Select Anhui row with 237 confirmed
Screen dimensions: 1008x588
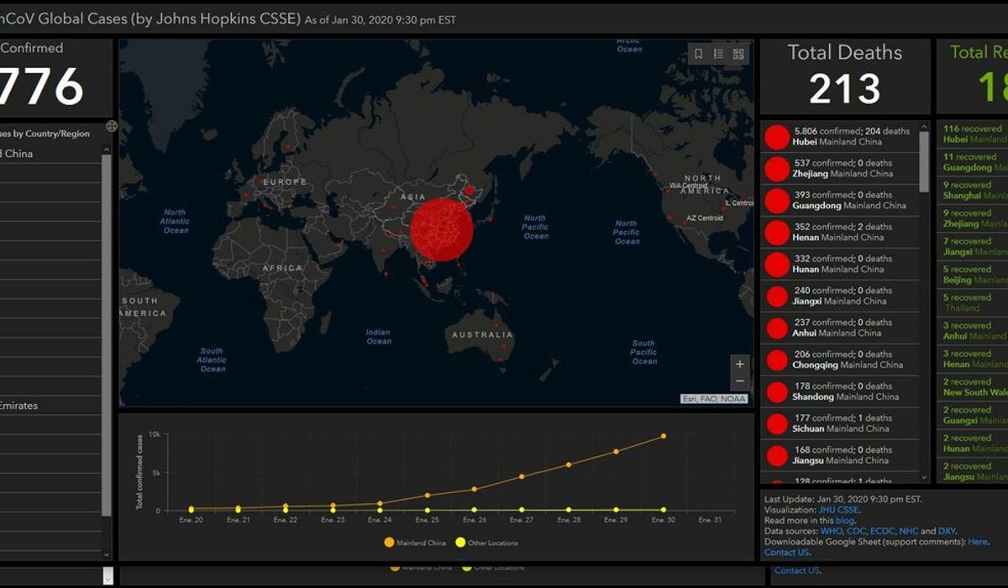point(840,328)
